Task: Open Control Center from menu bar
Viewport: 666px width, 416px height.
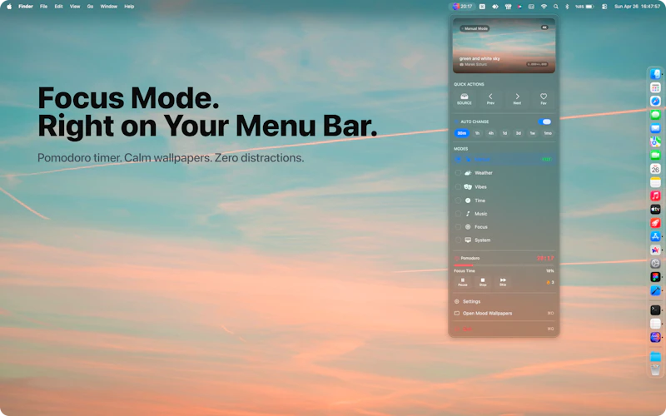Action: tap(604, 7)
